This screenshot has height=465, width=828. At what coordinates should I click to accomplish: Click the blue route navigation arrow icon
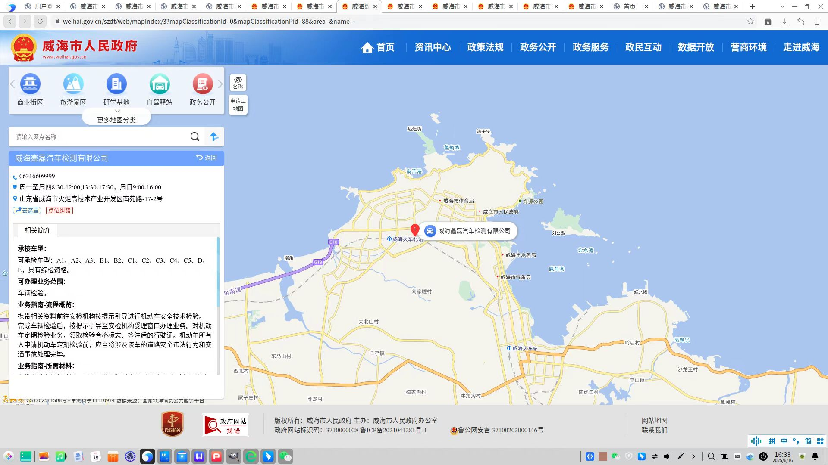(214, 137)
